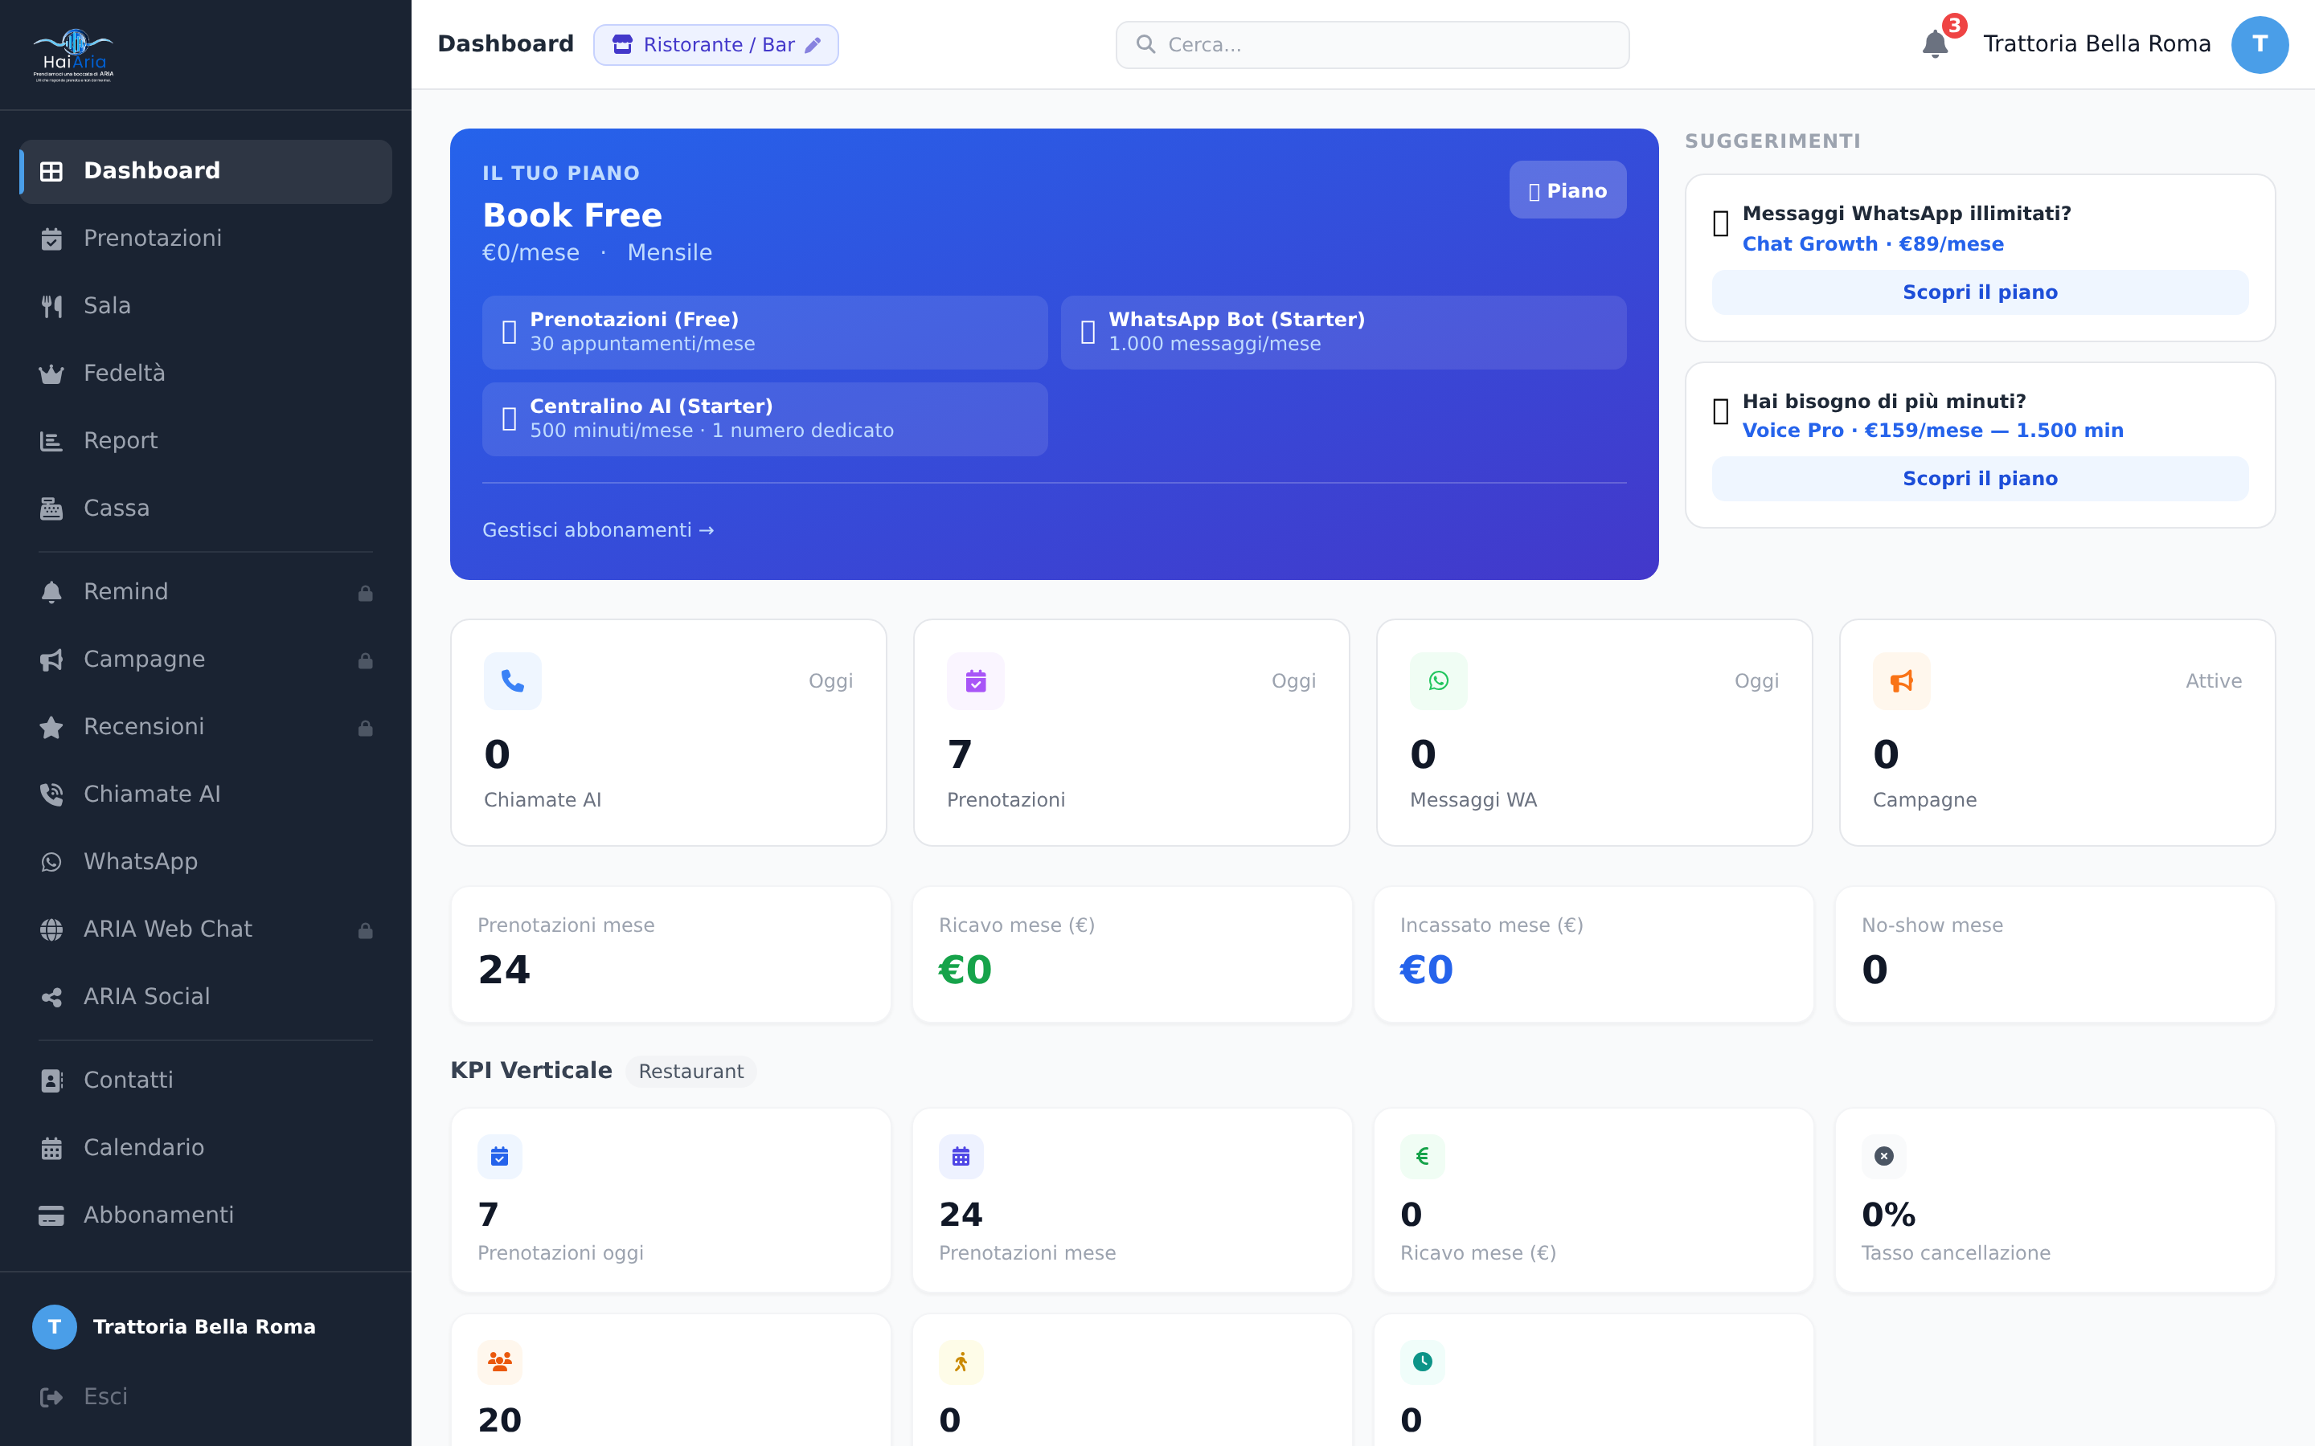Screen dimensions: 2315x1446
Task: Click the orange people group KPI icon
Action: click(x=499, y=1362)
